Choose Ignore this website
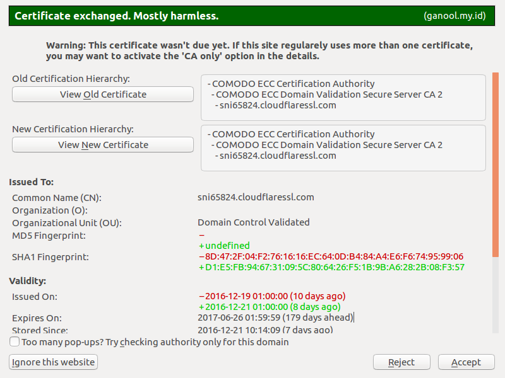 click(53, 362)
